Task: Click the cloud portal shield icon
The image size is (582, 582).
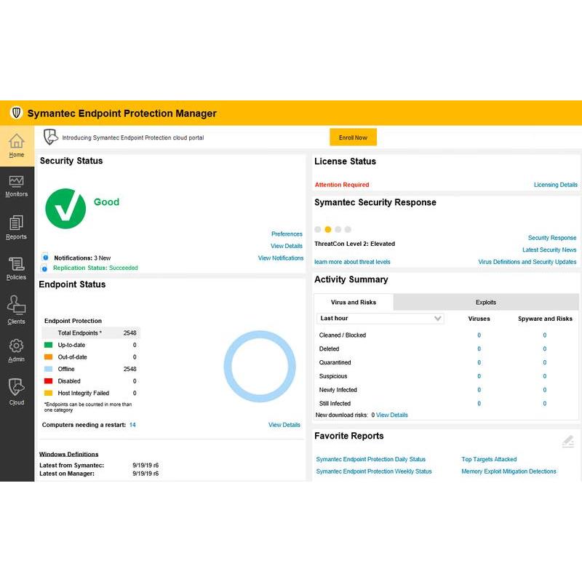Action: coord(51,137)
